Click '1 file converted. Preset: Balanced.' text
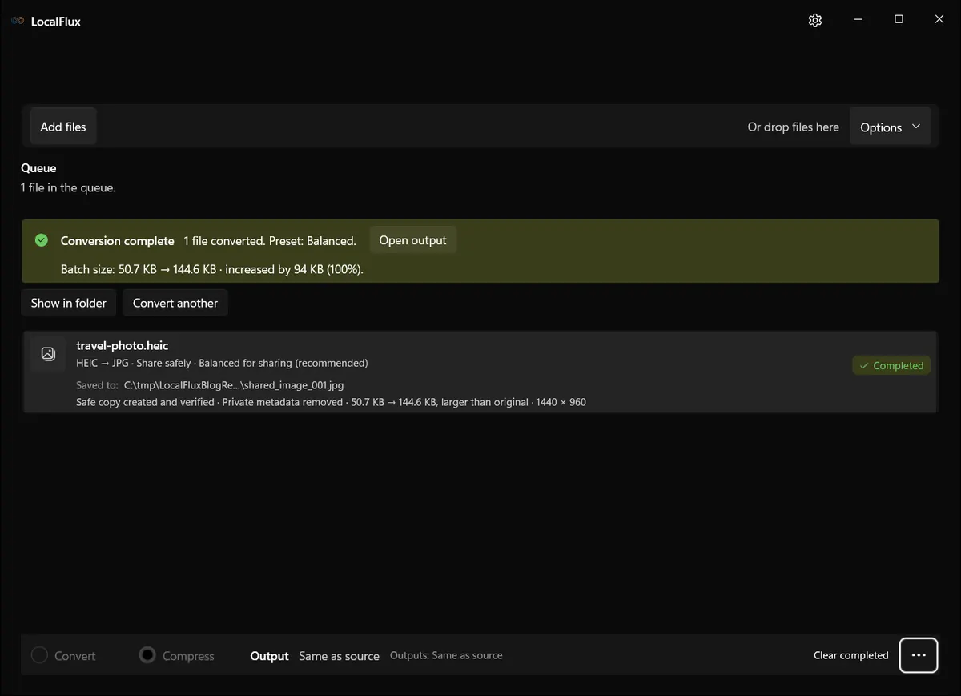This screenshot has height=696, width=961. pyautogui.click(x=270, y=241)
